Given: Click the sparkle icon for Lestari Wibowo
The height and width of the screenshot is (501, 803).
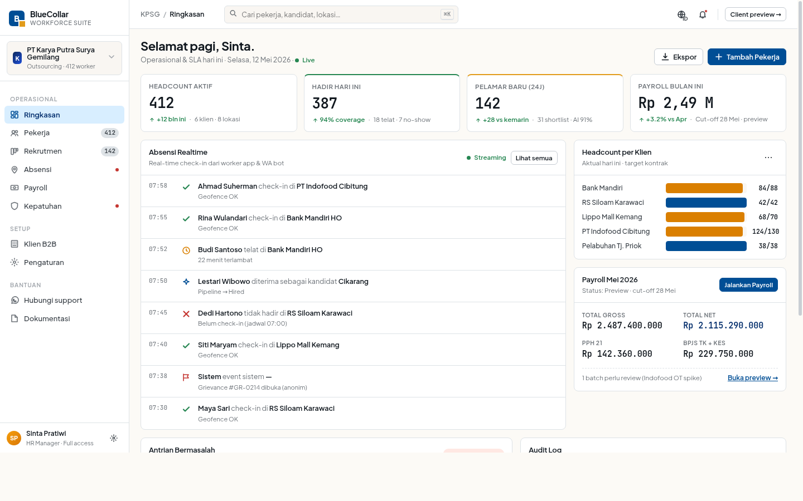Looking at the screenshot, I should (186, 282).
